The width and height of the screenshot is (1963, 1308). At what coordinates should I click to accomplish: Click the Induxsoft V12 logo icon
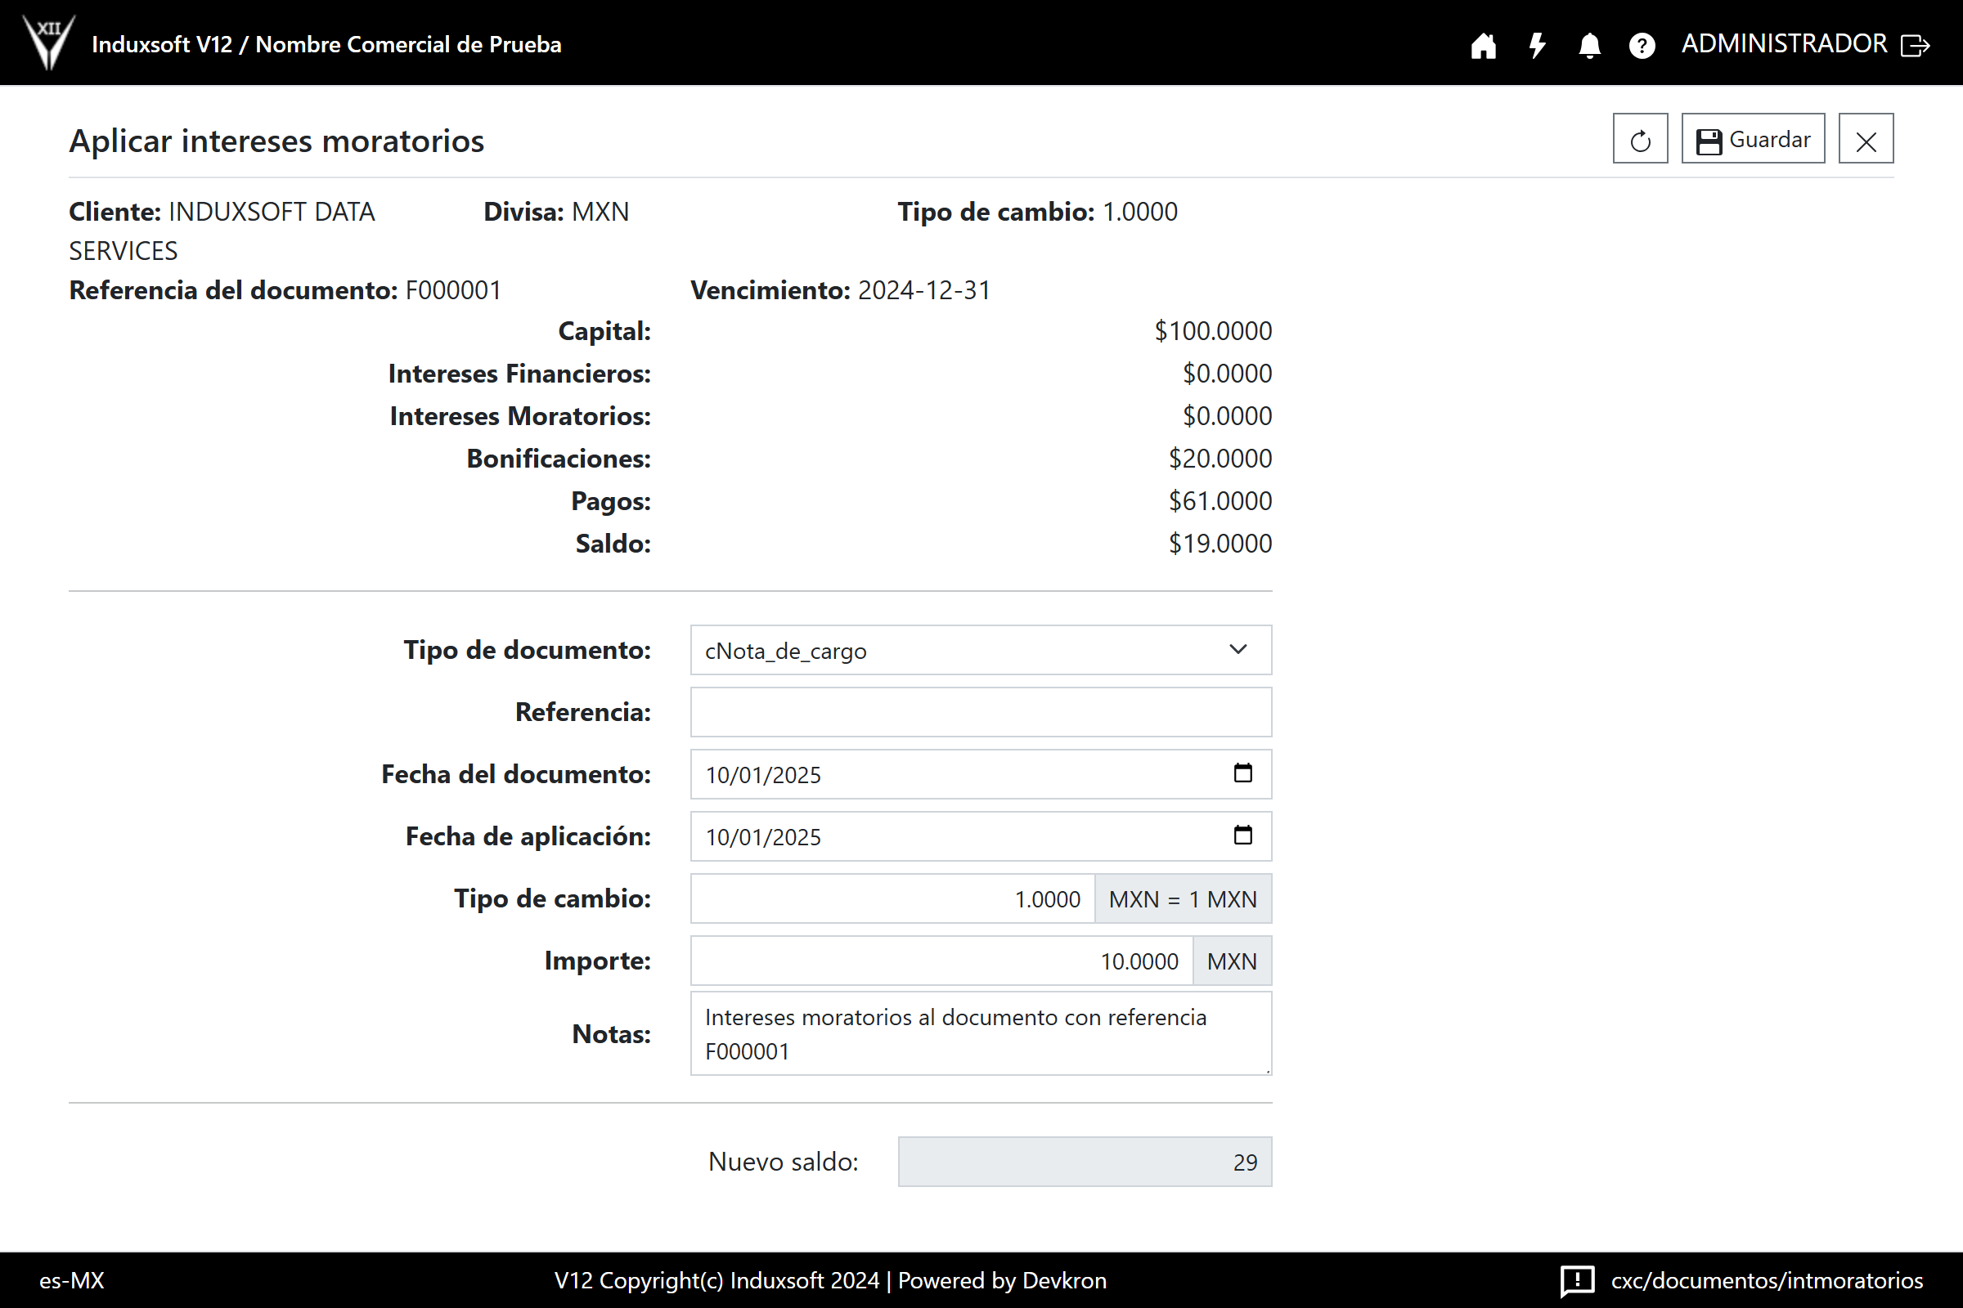tap(48, 43)
